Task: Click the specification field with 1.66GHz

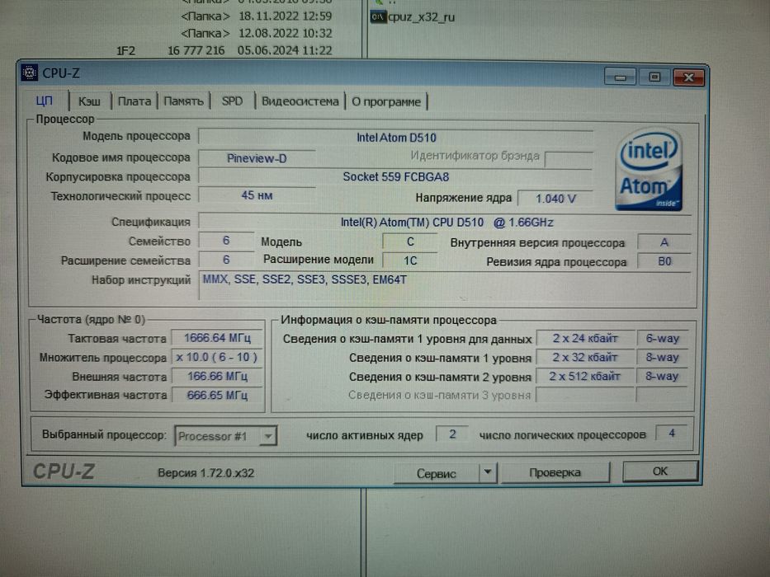Action: [x=446, y=223]
